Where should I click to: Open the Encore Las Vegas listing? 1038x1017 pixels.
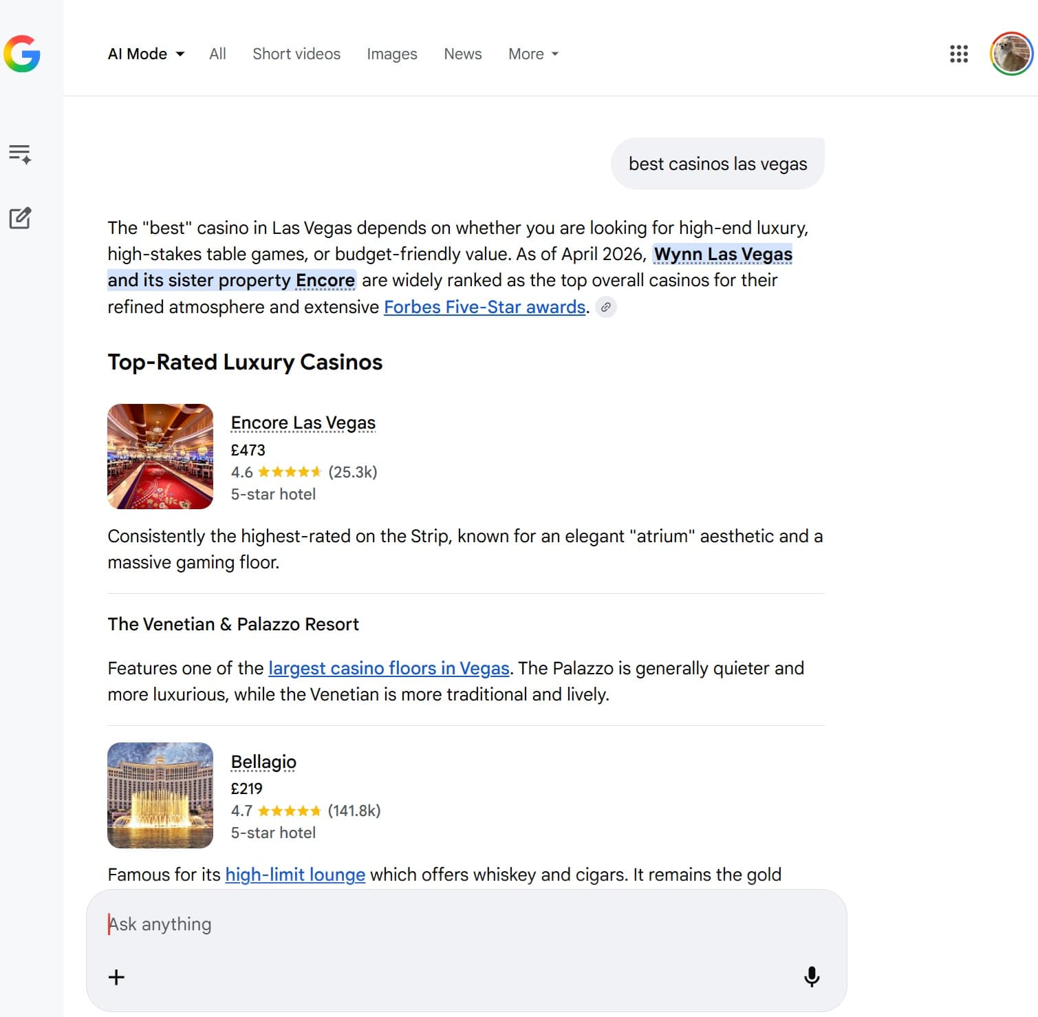click(x=303, y=422)
